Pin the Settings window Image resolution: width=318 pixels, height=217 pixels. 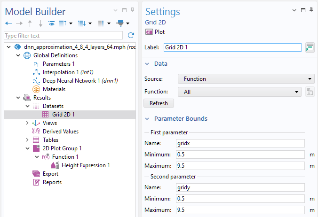(x=311, y=10)
